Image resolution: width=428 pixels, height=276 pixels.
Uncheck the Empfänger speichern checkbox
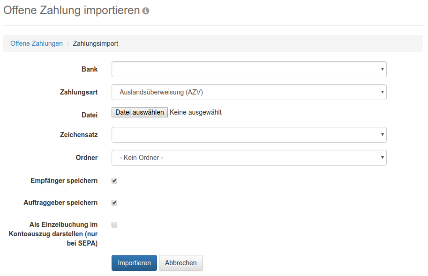tap(114, 181)
